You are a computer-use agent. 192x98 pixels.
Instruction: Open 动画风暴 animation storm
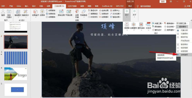point(77,14)
